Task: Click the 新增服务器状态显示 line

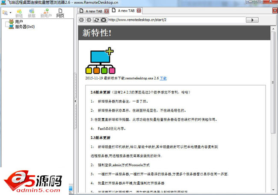Action: coord(138,110)
